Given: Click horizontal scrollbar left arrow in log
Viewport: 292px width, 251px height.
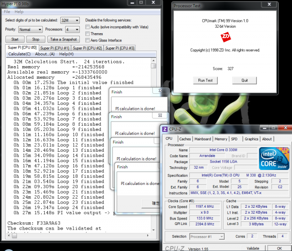Looking at the screenshot, I should (9, 236).
